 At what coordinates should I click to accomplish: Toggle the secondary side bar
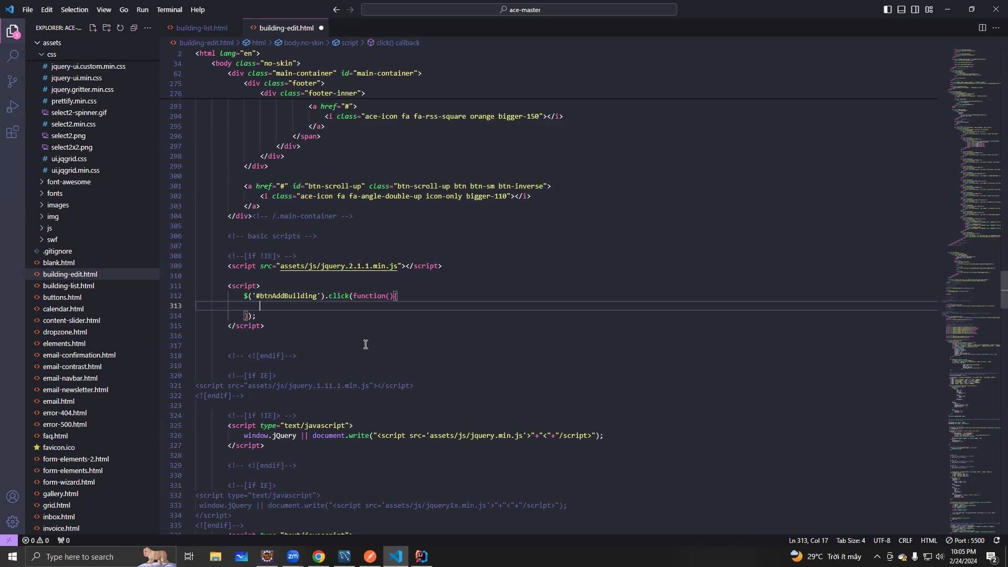click(x=915, y=9)
